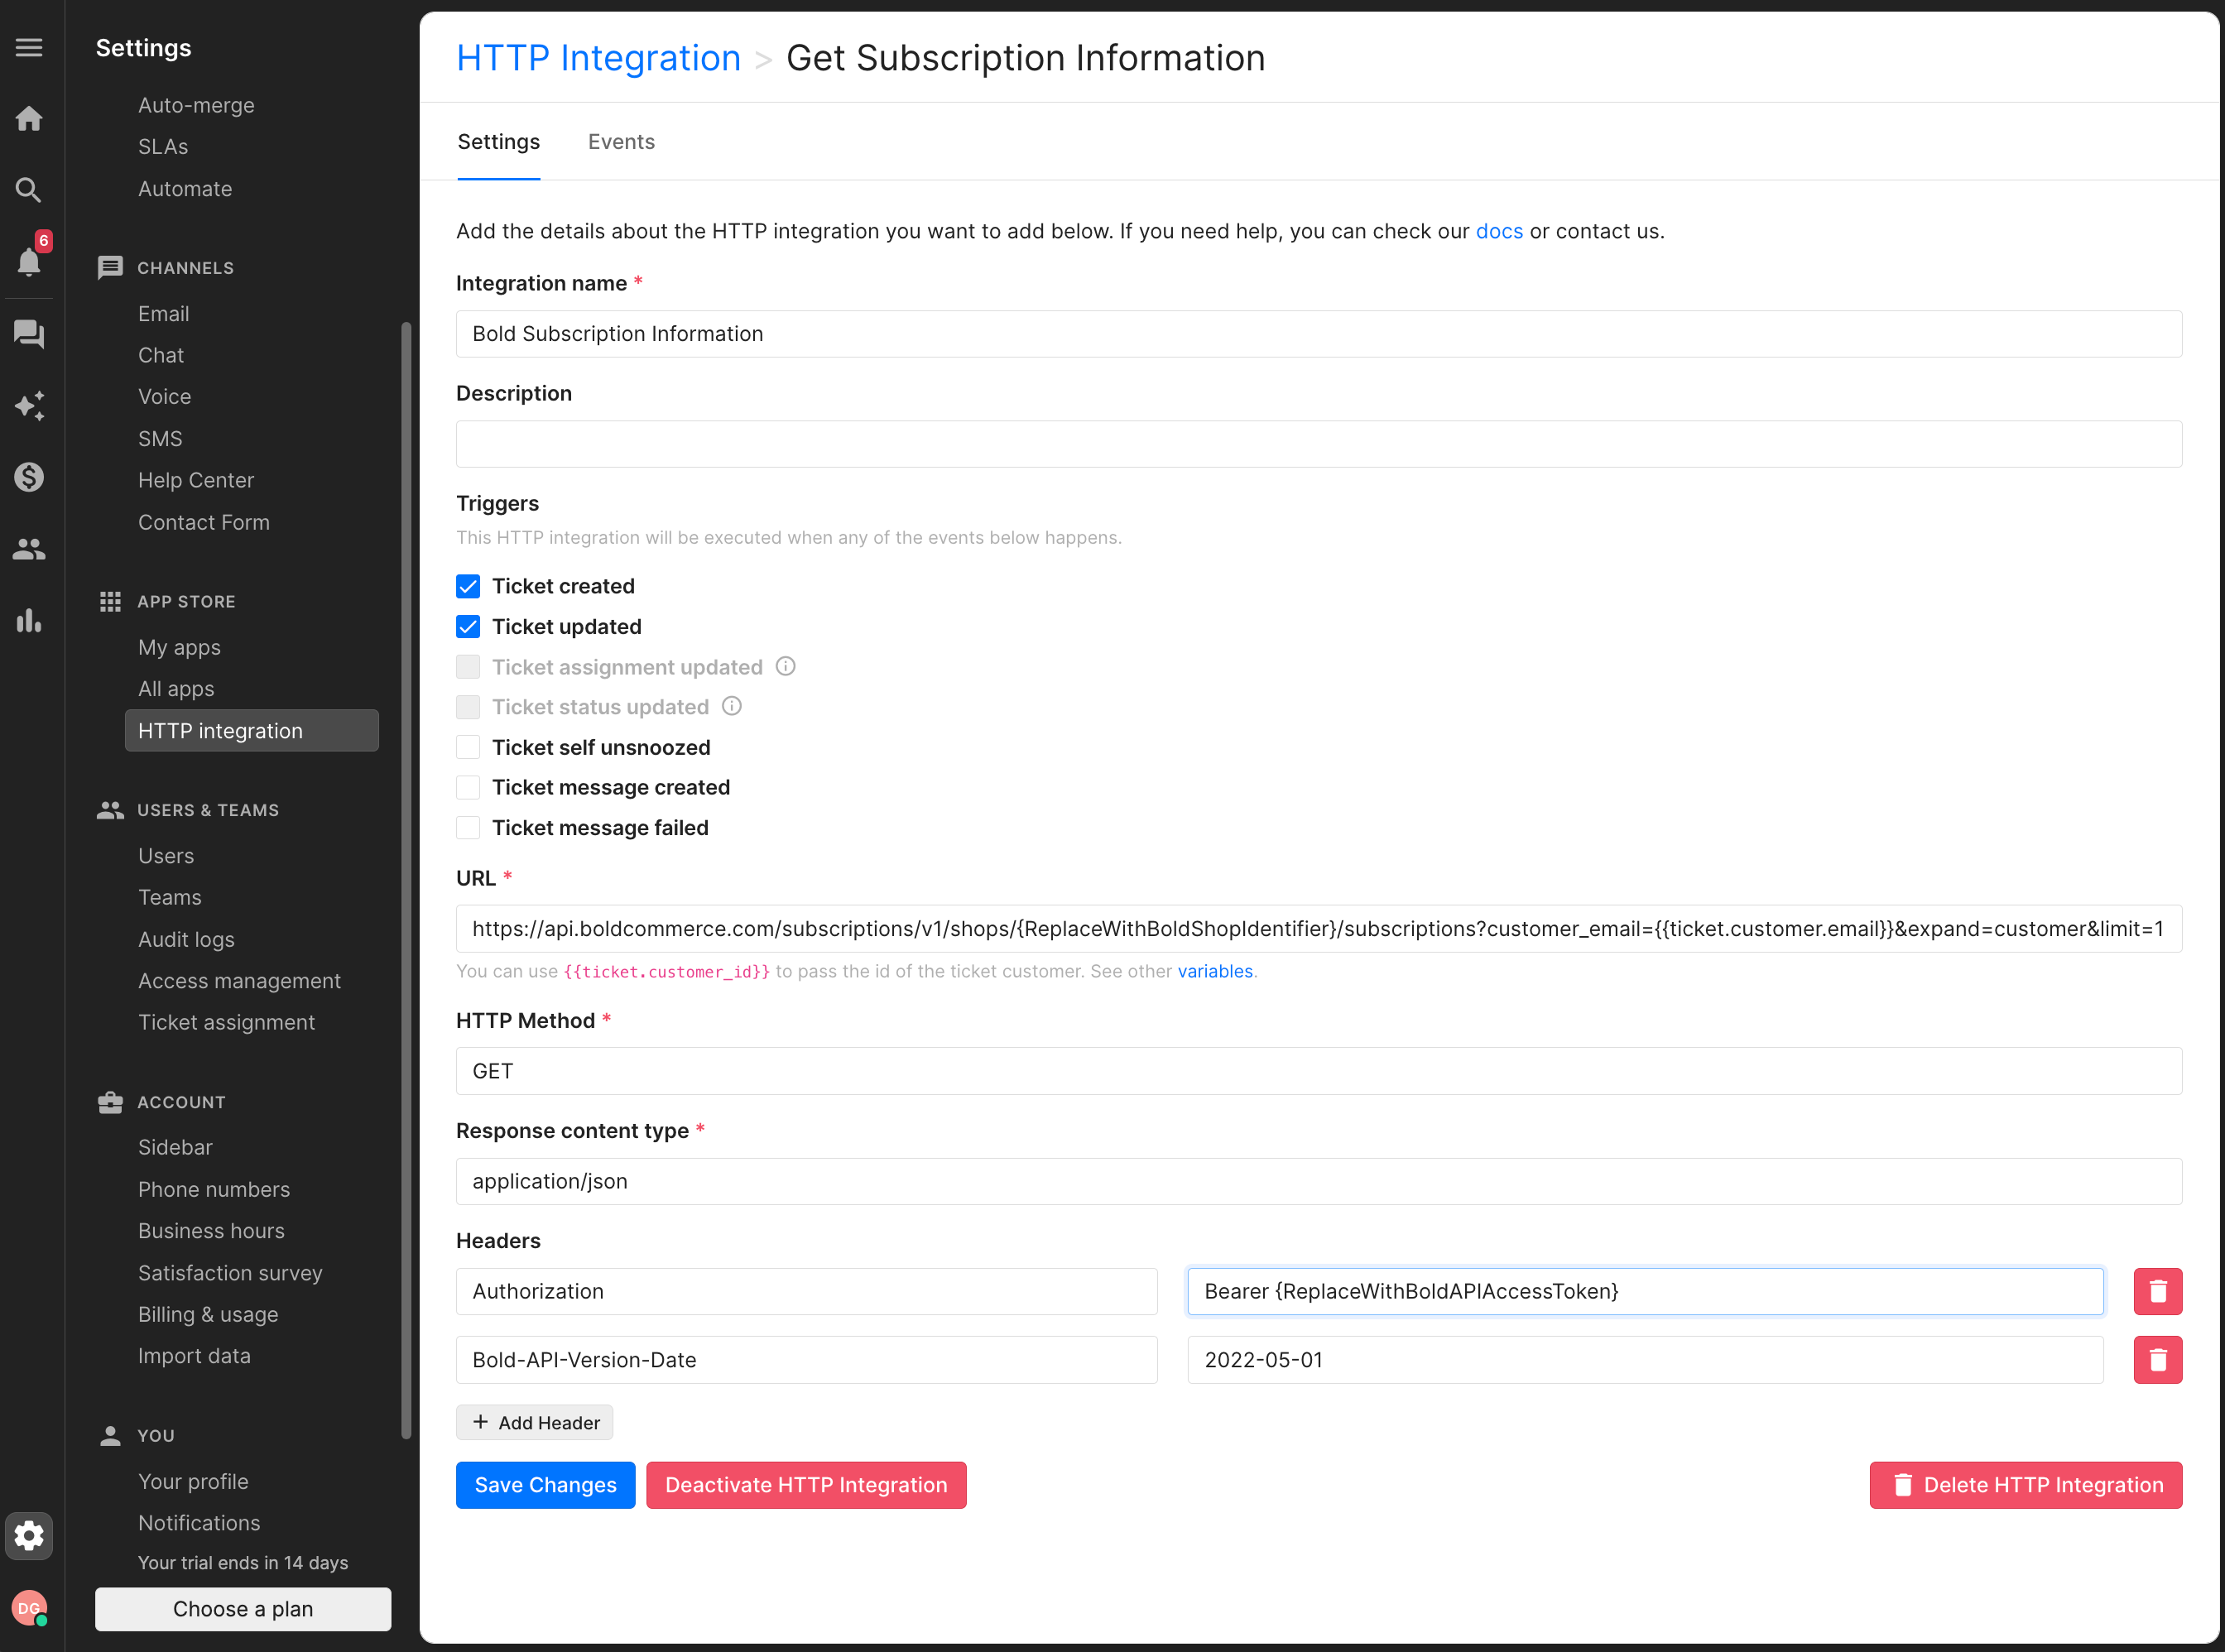This screenshot has height=1652, width=2225.
Task: Open the SLAs settings page
Action: pyautogui.click(x=163, y=147)
